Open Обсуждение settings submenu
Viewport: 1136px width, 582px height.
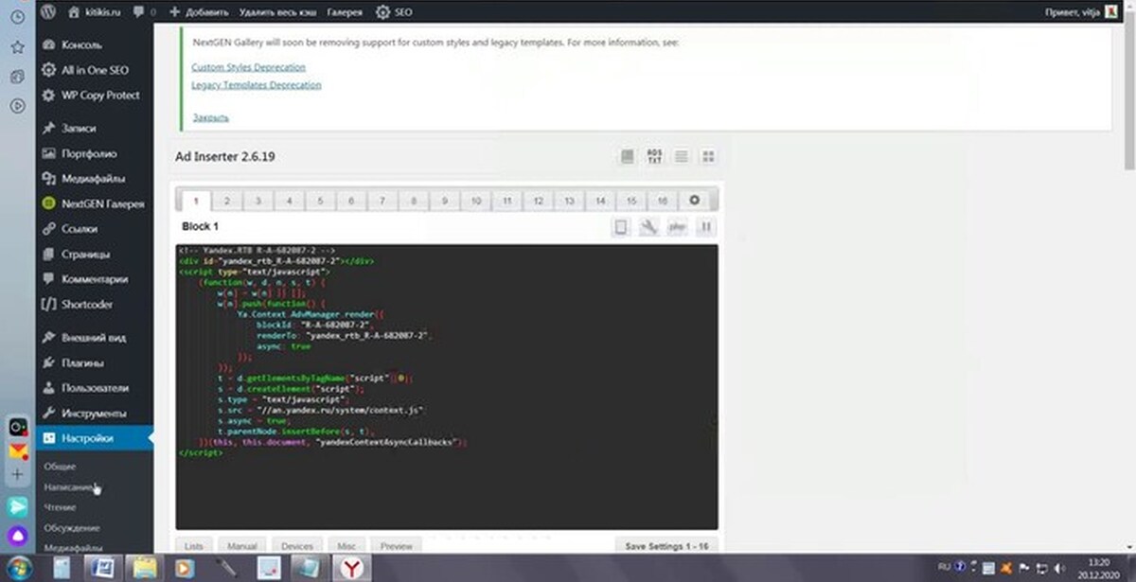click(72, 527)
